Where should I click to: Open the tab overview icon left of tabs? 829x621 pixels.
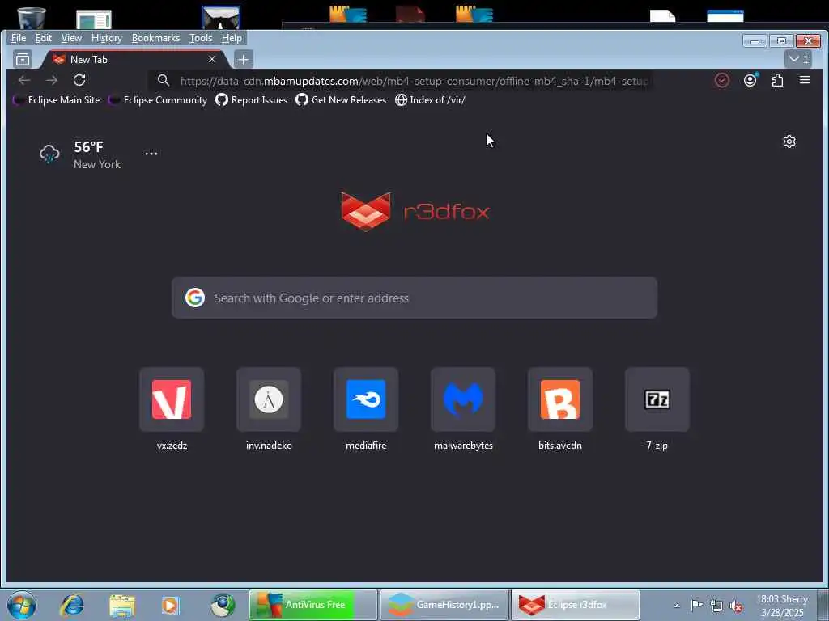[23, 59]
